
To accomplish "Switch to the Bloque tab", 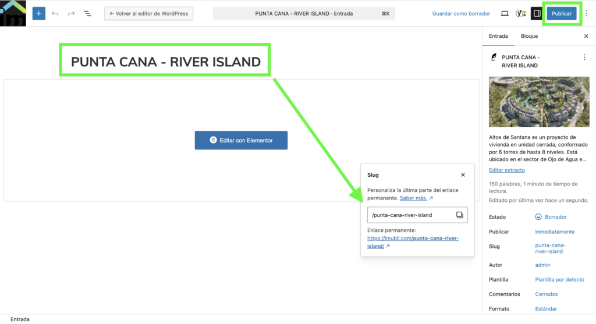I will tap(529, 36).
